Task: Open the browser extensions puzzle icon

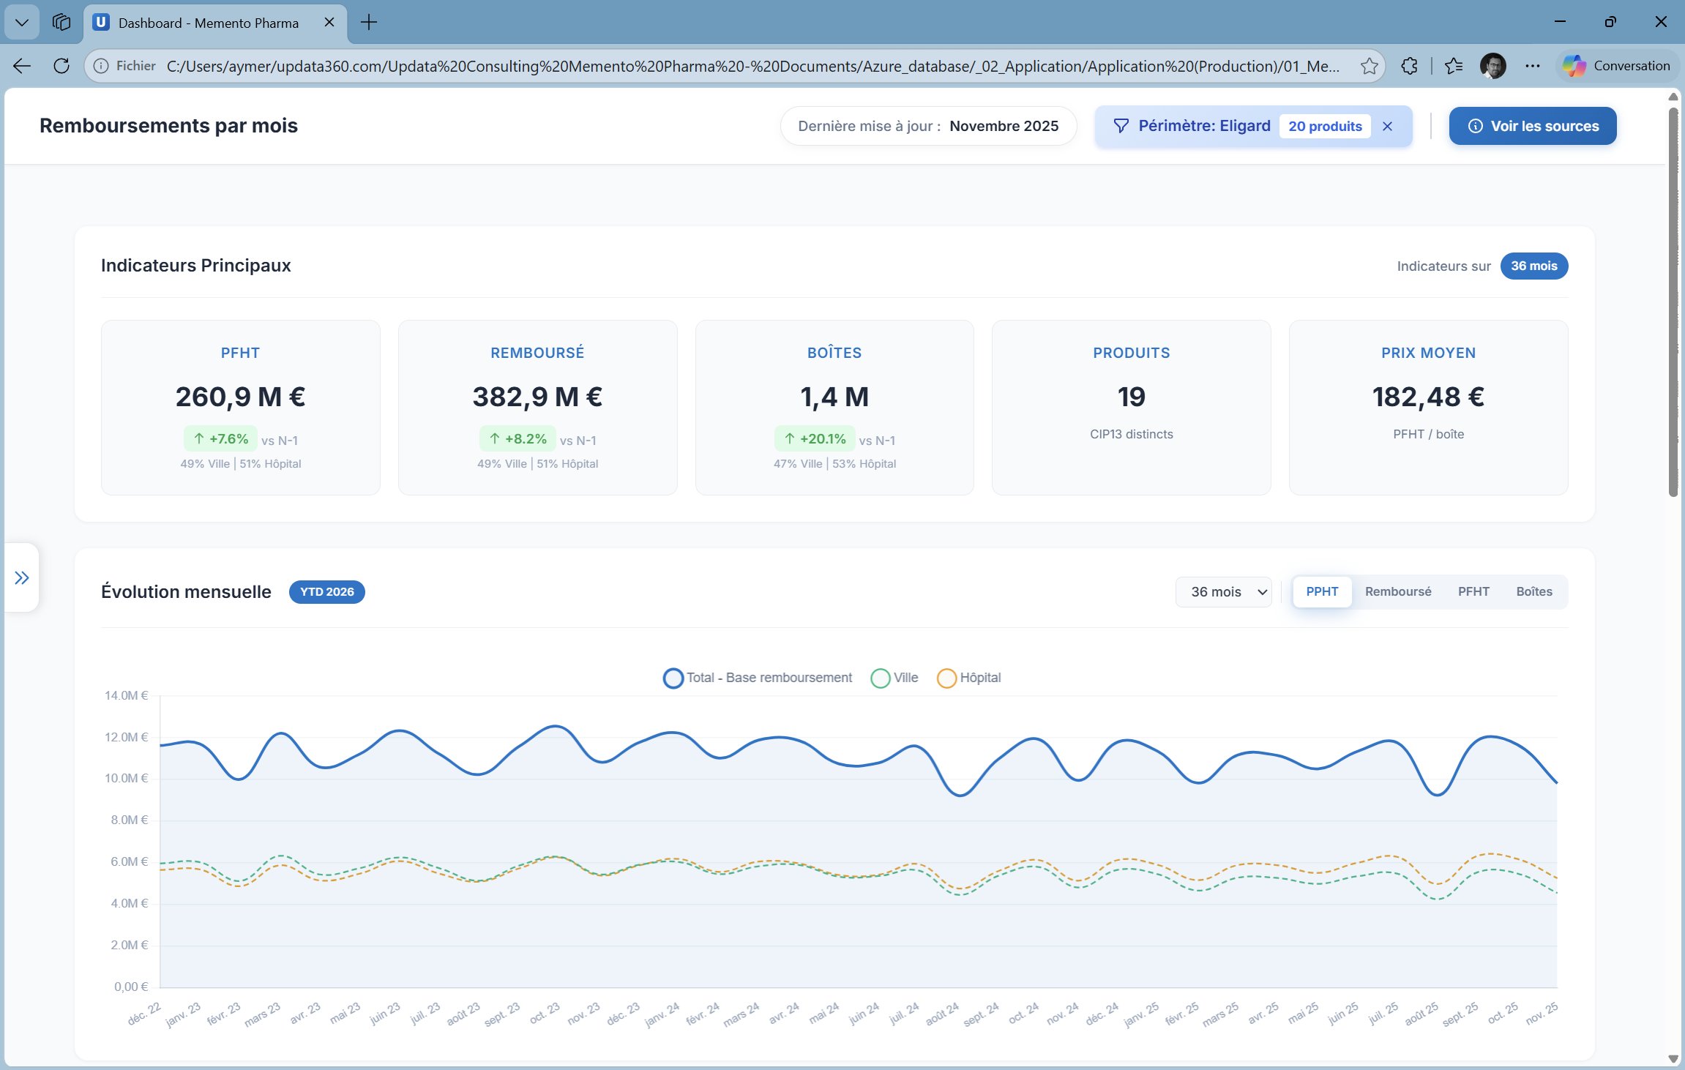Action: coord(1409,66)
